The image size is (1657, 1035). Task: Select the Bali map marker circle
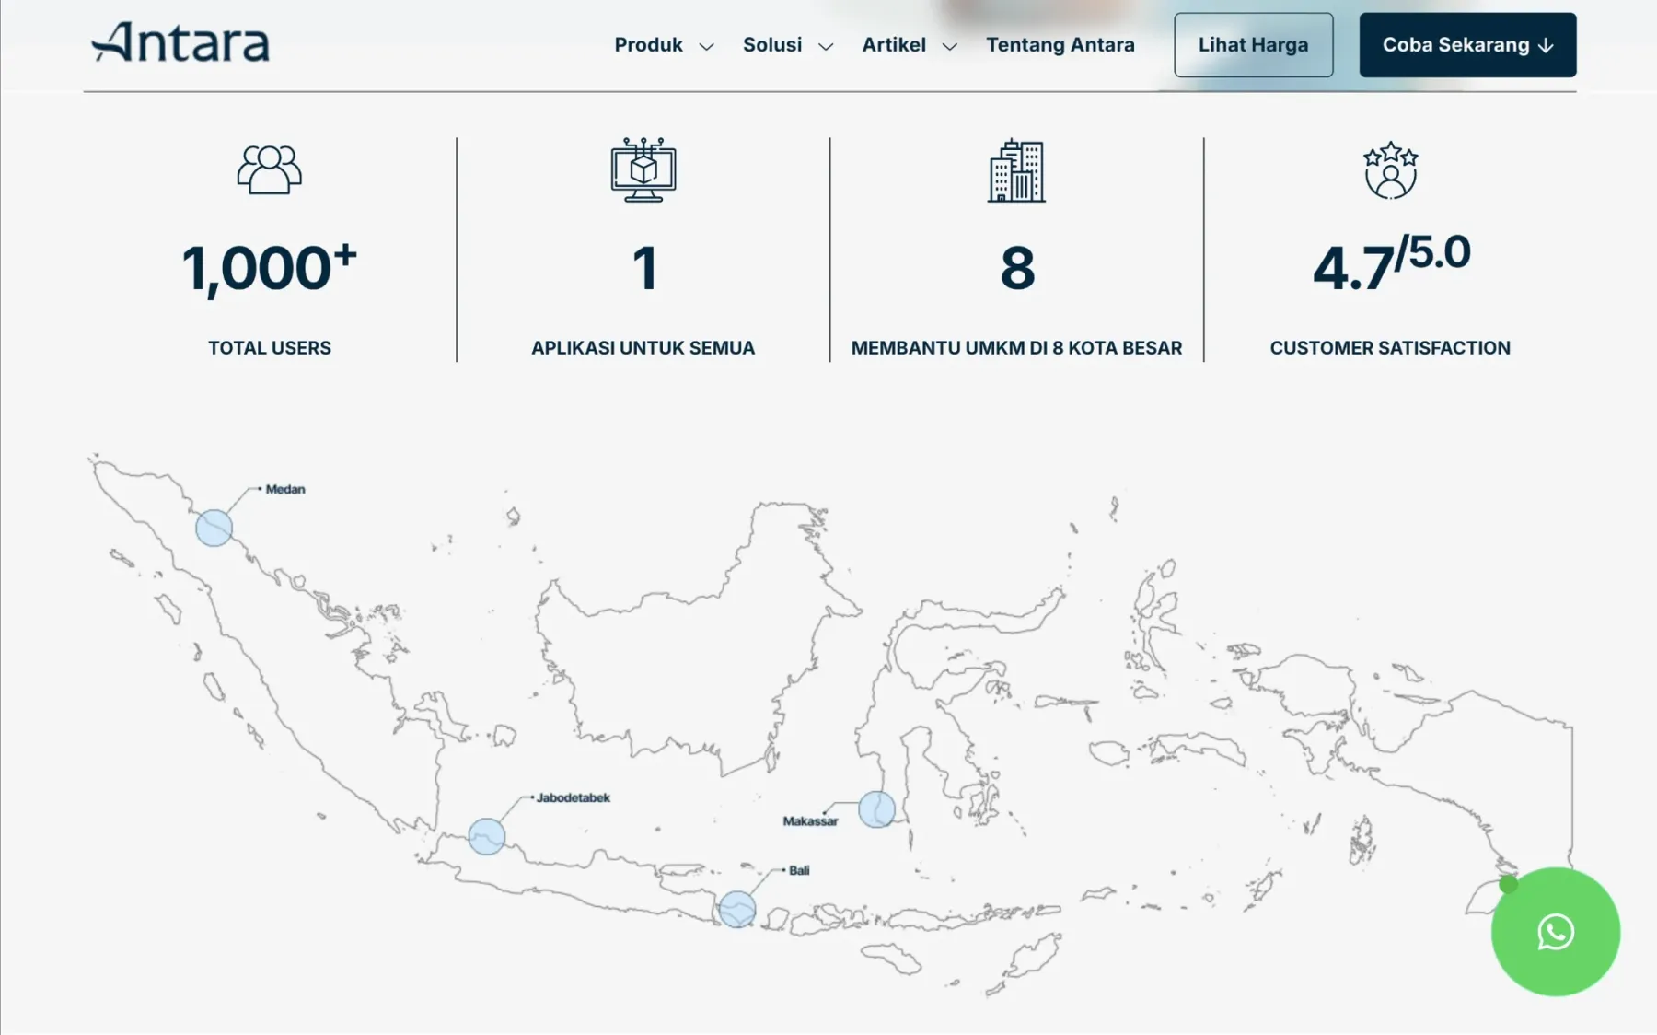[x=736, y=909]
